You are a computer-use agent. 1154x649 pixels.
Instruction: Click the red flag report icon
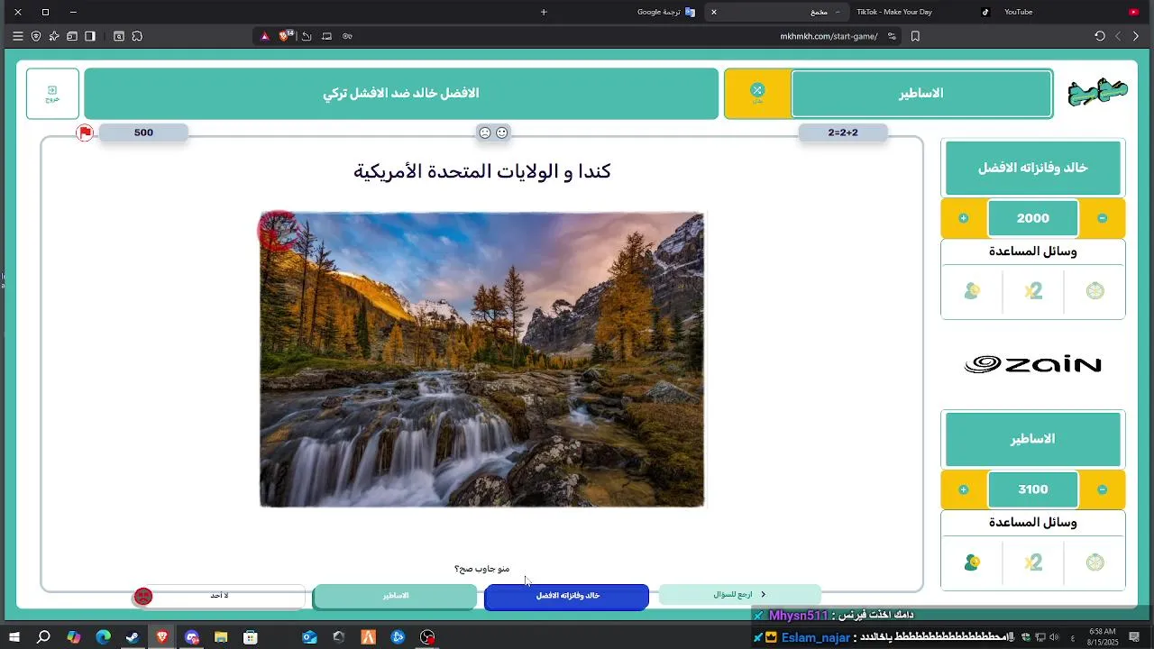86,133
